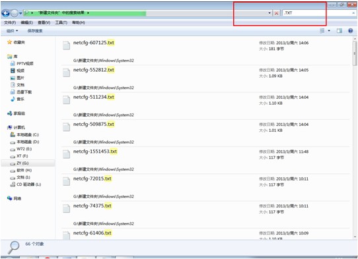Open the W72 (E:) drive

click(x=21, y=149)
